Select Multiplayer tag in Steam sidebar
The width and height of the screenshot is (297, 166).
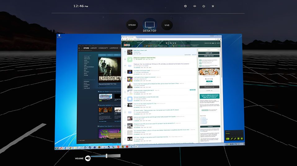[86, 81]
